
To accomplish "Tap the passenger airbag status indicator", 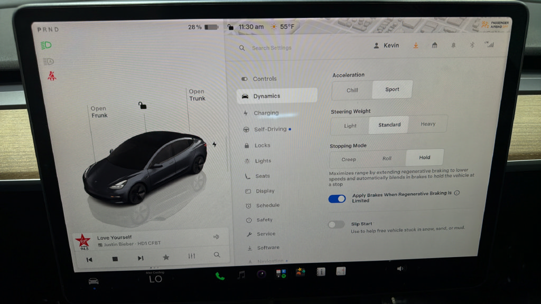I will coord(495,24).
